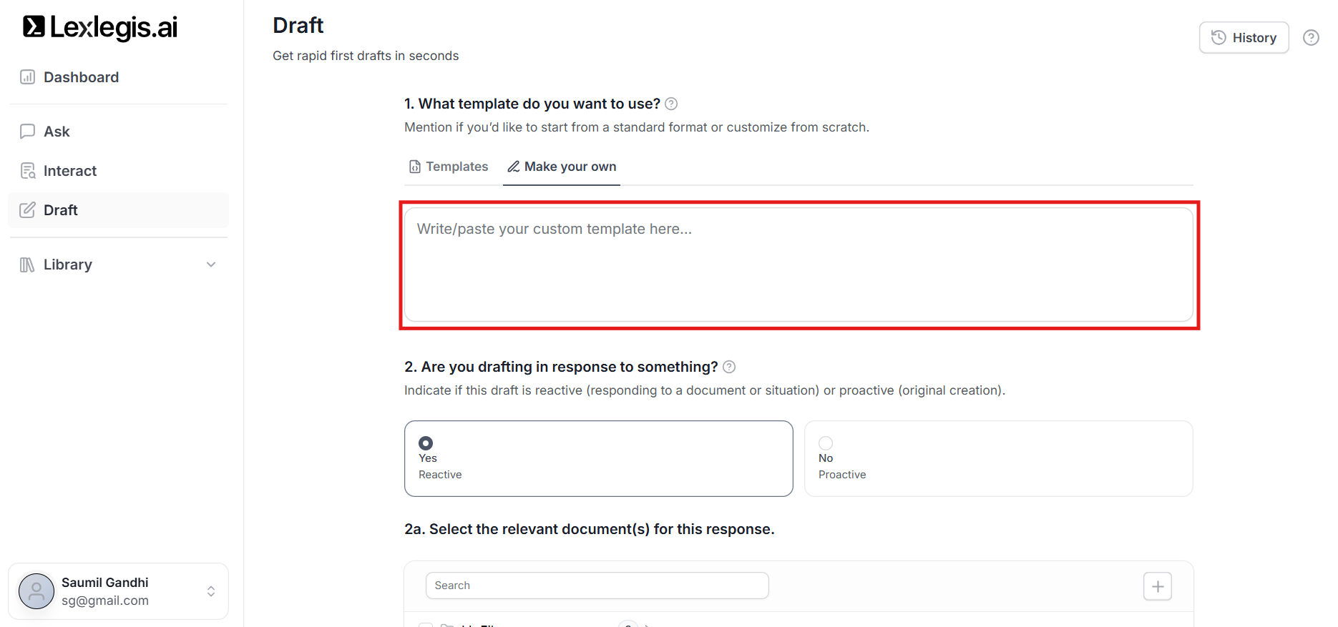Viewport: 1338px width, 627px height.
Task: Select the Make your own tab
Action: pyautogui.click(x=562, y=167)
